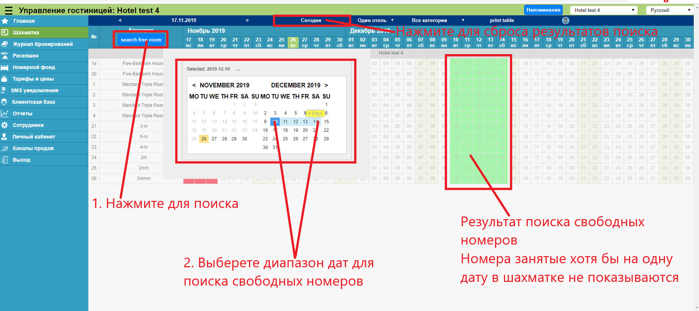Click highlighted 26 вт column header
The image size is (699, 311).
click(293, 42)
